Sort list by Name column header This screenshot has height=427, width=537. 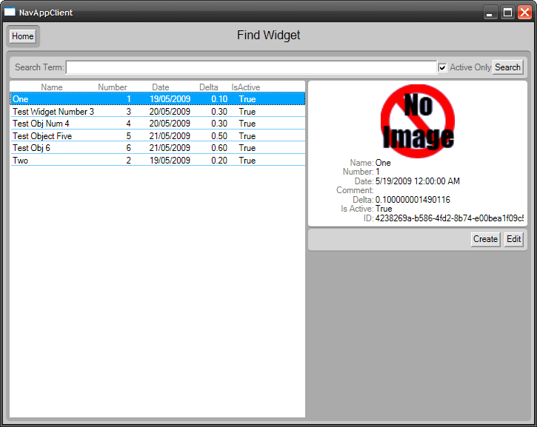pyautogui.click(x=52, y=87)
